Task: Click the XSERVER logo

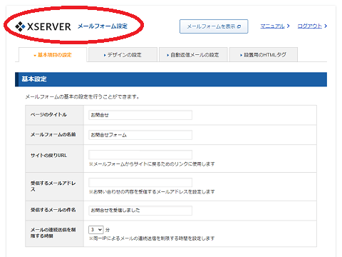Action: click(x=43, y=26)
